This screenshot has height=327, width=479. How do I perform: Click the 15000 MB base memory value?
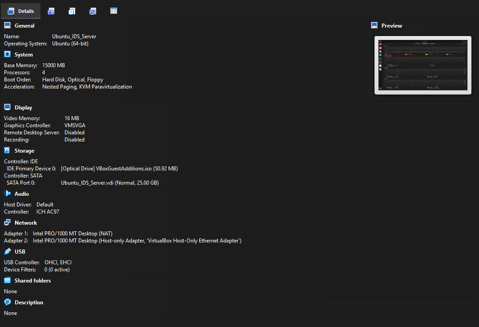click(53, 65)
